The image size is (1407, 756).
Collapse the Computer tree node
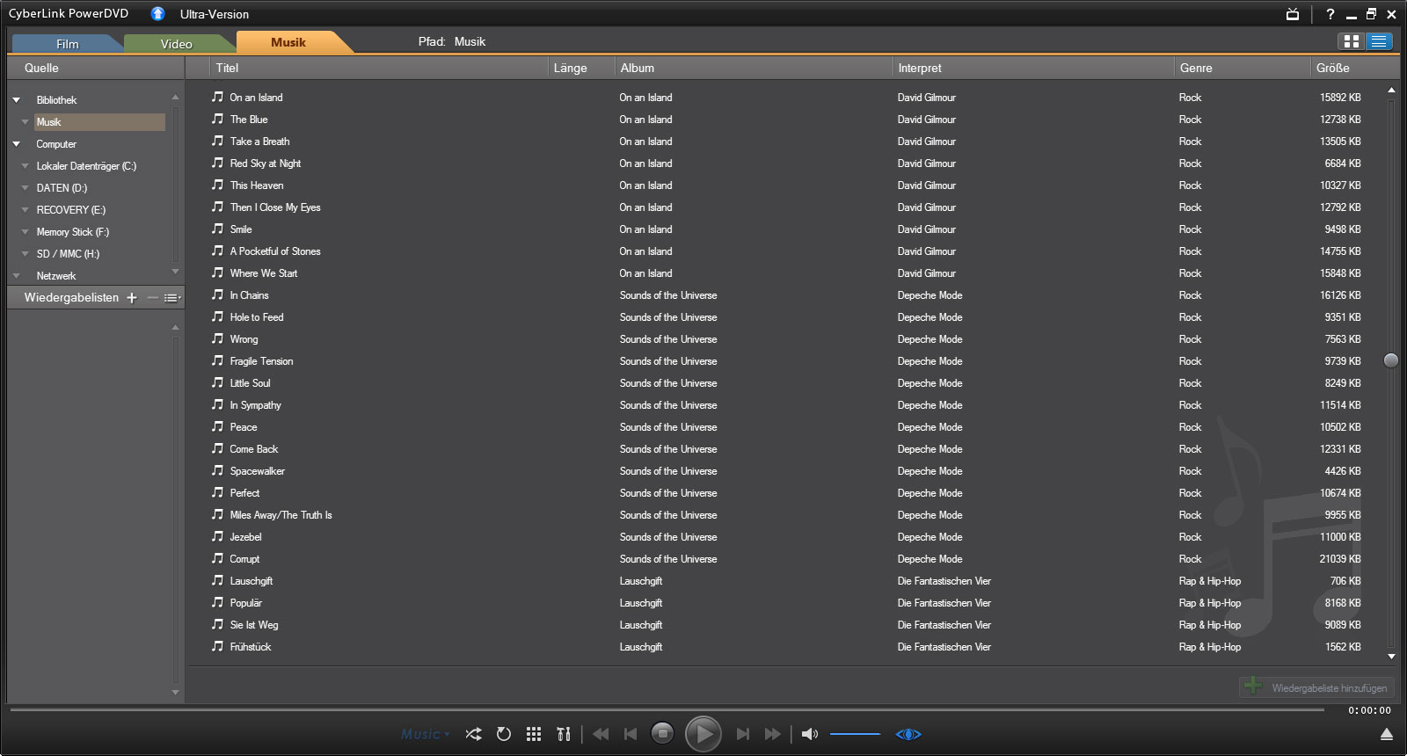[x=16, y=144]
